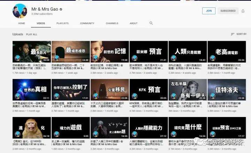The width and height of the screenshot is (251, 153).
Task: Click the video title beginning 裂腦實驗
Action: tap(185, 105)
